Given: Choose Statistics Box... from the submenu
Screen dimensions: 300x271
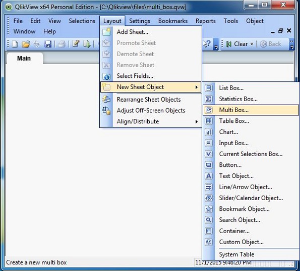Looking at the screenshot, I should point(251,99).
